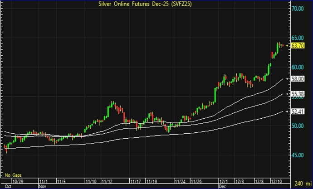The image size is (313, 189).
Task: Click the Dec month label
Action: [222, 186]
